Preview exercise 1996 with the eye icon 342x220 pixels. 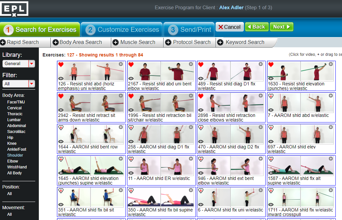pyautogui.click(x=131, y=110)
